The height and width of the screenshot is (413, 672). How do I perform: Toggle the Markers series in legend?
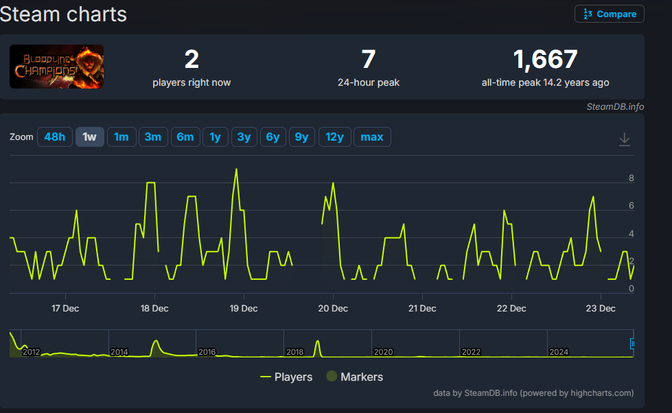[354, 377]
